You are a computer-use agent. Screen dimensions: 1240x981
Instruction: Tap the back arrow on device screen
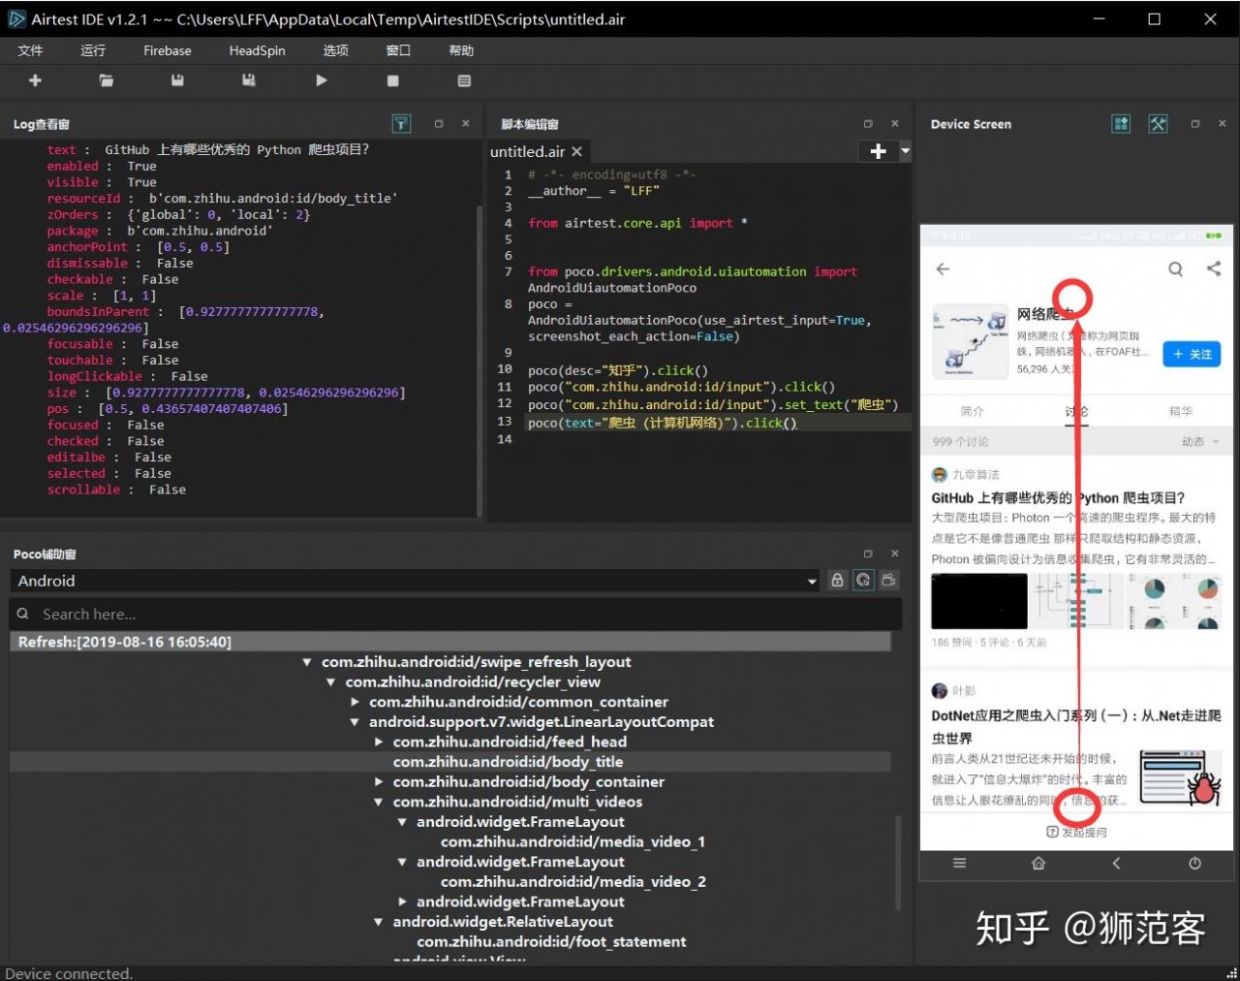coord(943,269)
